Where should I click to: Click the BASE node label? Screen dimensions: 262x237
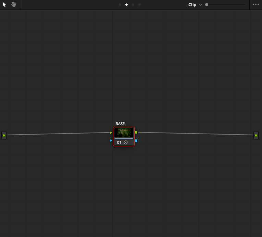click(120, 124)
